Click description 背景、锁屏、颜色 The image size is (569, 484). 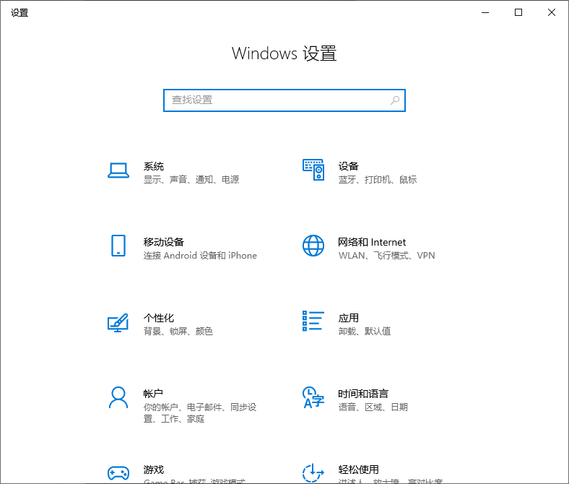[178, 331]
